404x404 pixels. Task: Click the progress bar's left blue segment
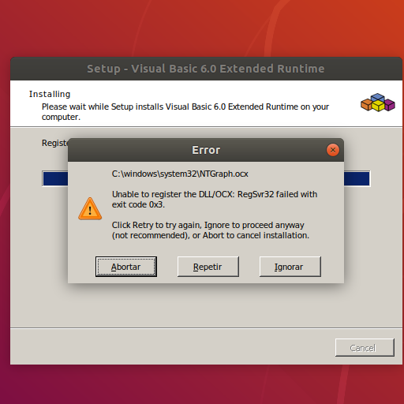coord(55,178)
